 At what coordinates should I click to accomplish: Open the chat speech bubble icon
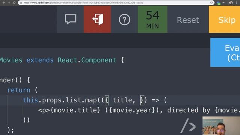[70, 19]
